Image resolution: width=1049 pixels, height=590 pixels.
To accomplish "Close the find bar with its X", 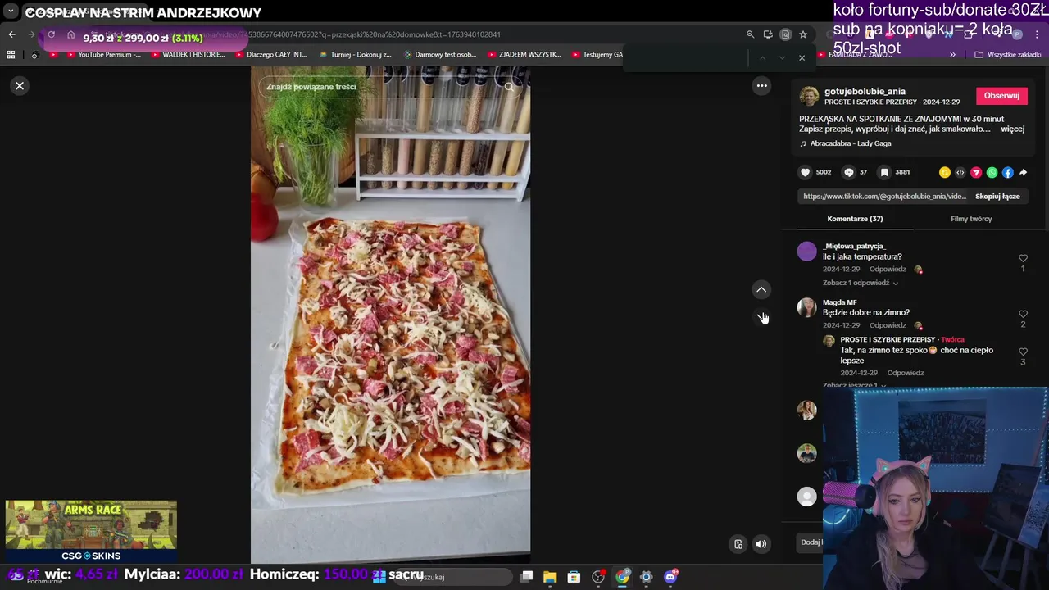I will point(802,57).
